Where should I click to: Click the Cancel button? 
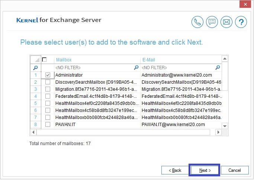coord(235,170)
